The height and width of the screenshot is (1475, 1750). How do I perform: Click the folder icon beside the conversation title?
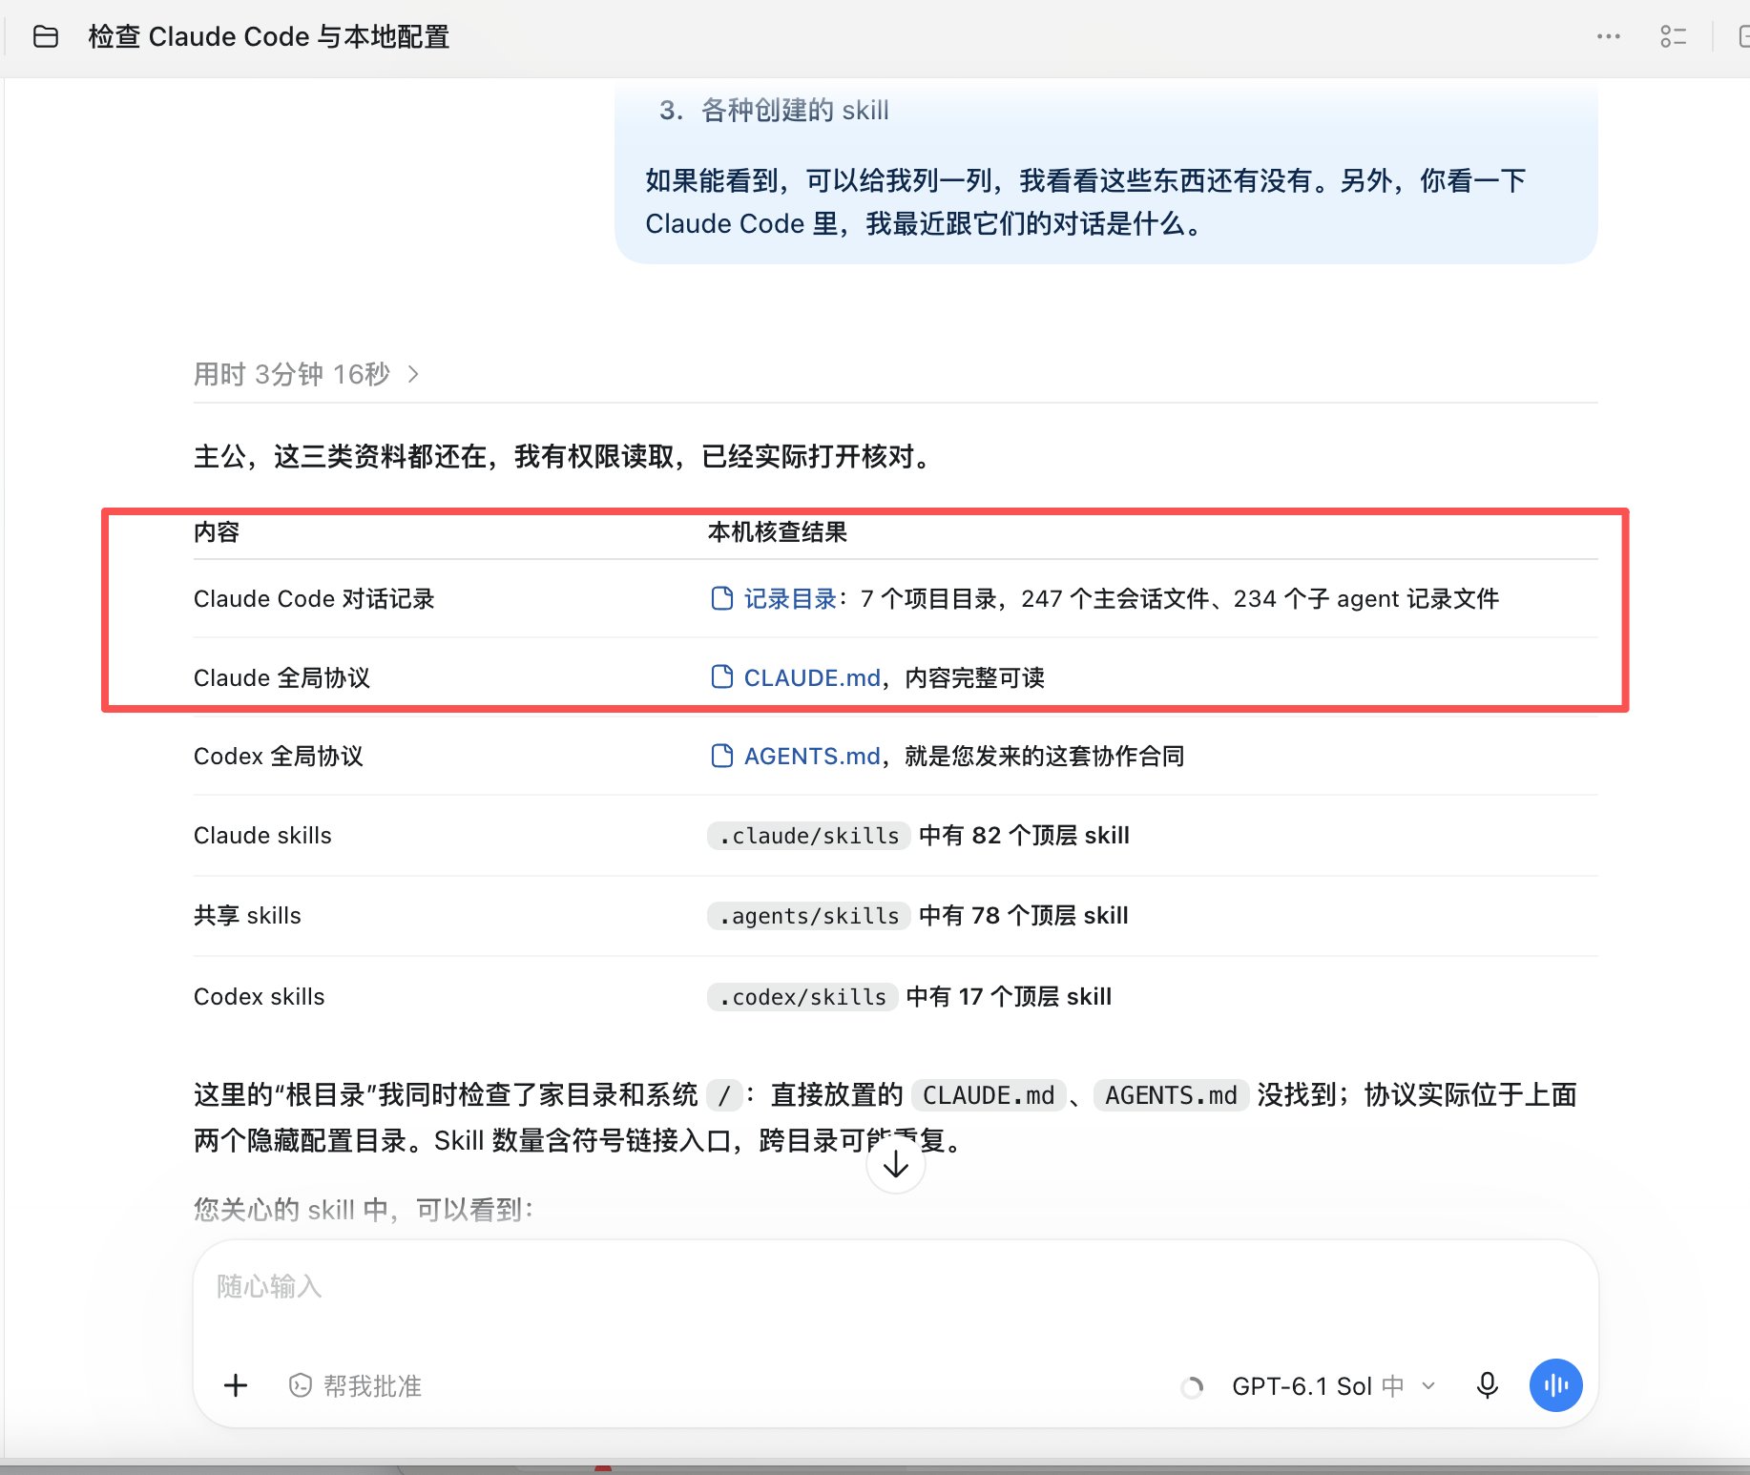(46, 37)
